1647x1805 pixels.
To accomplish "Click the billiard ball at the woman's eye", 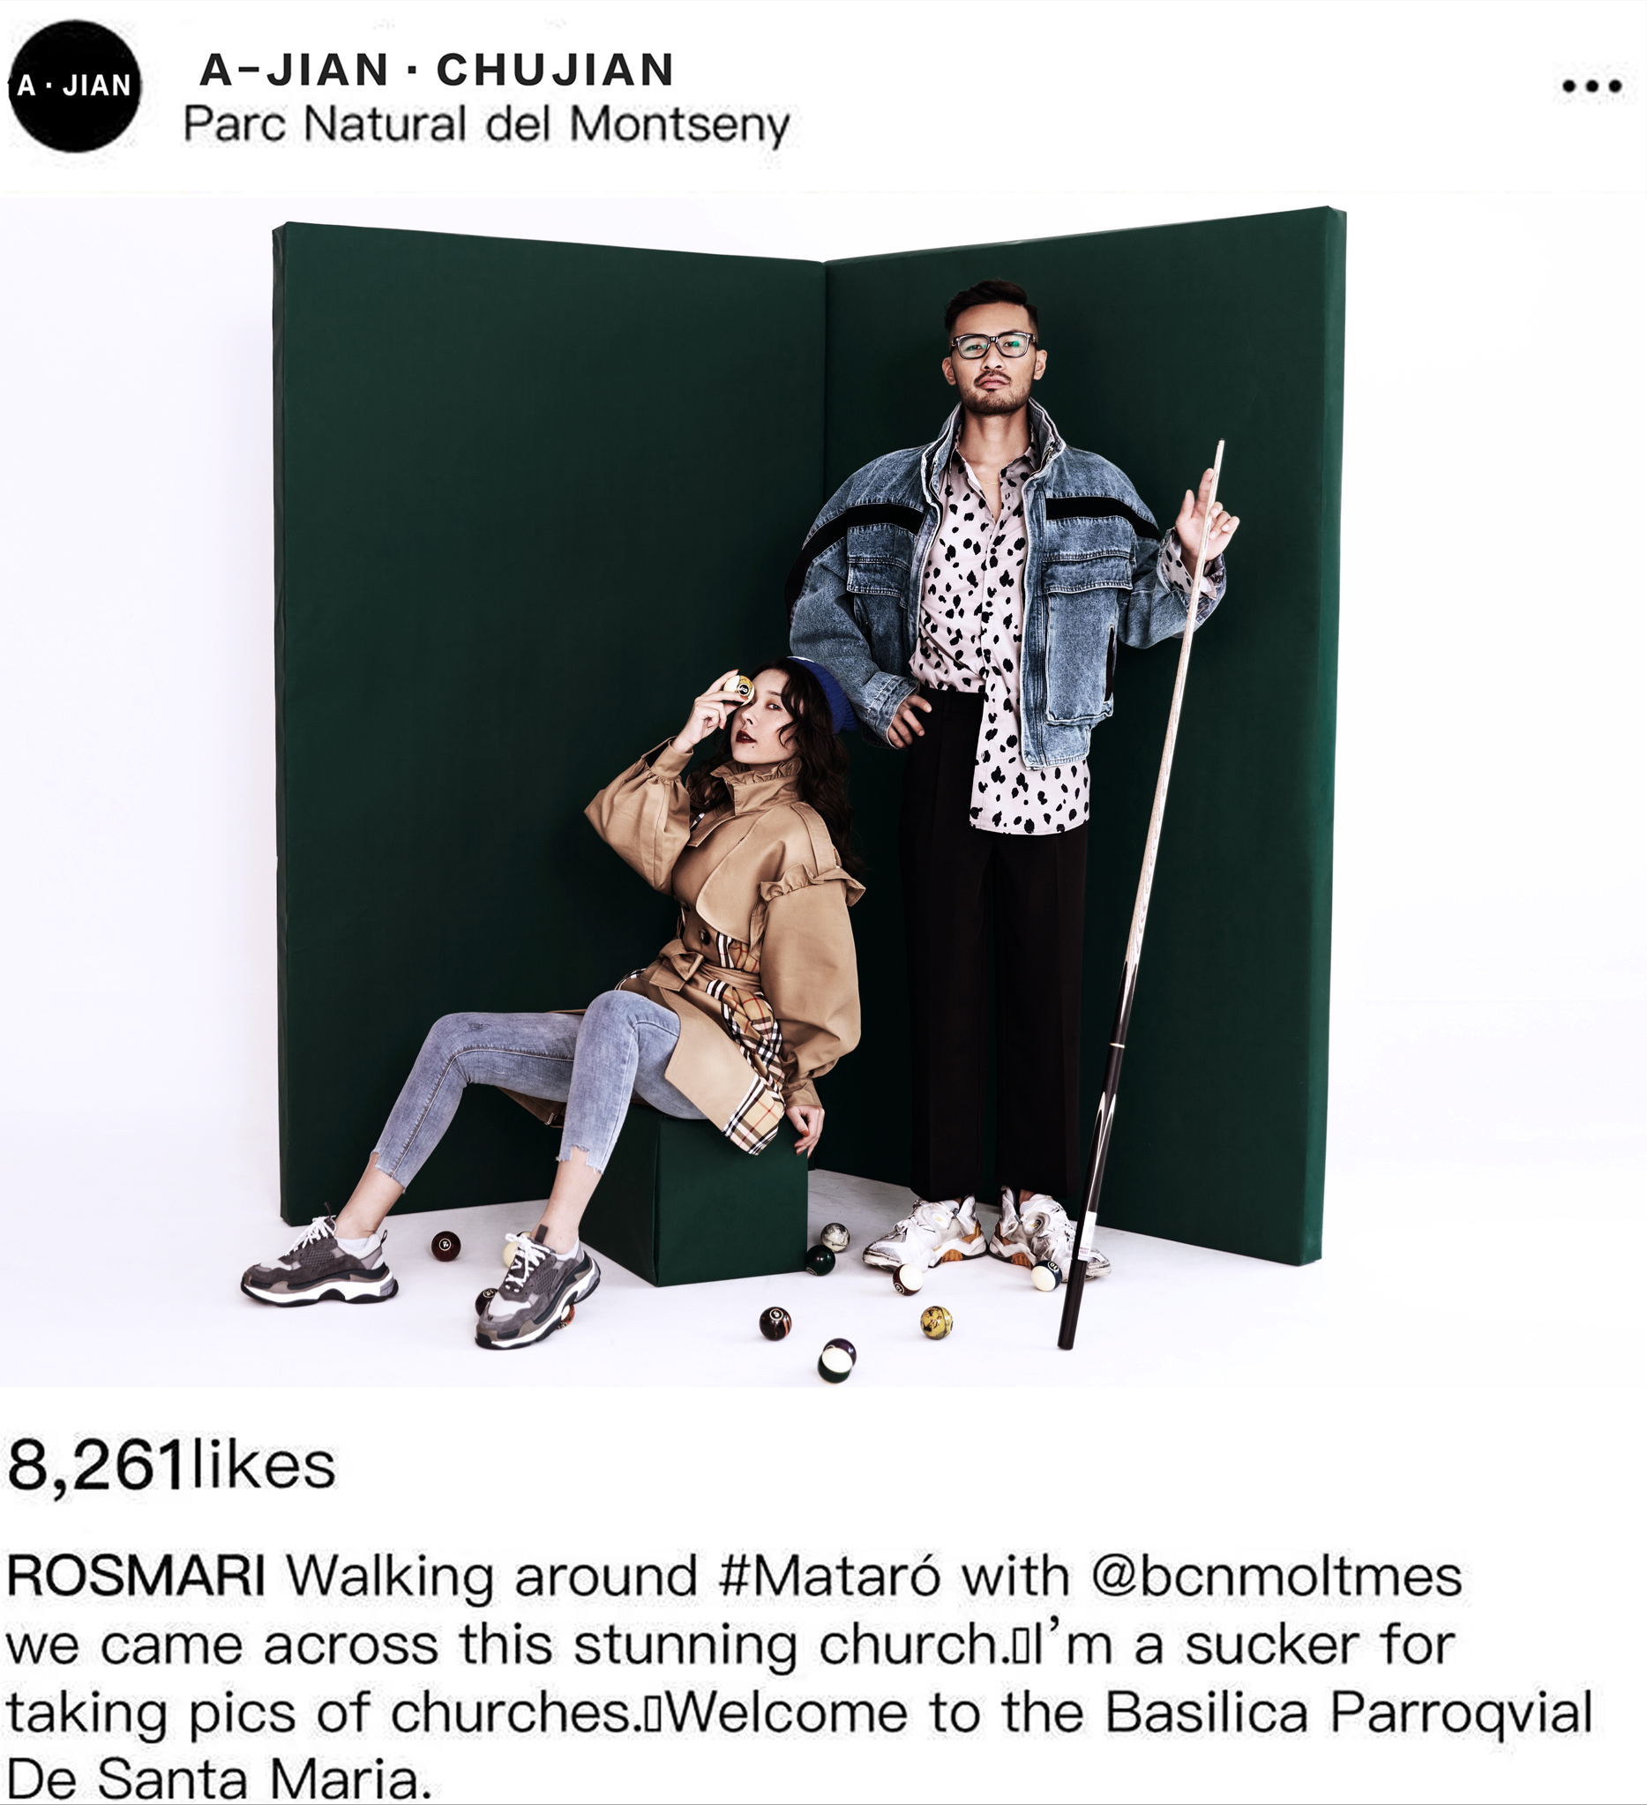I will pos(738,687).
